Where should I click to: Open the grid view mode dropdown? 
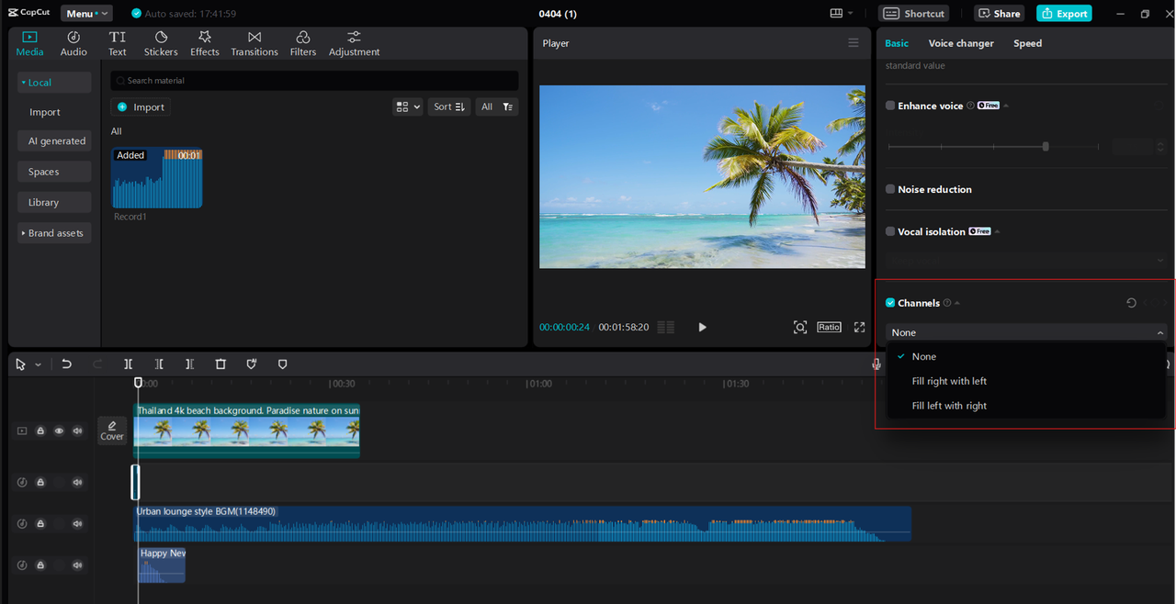coord(408,107)
